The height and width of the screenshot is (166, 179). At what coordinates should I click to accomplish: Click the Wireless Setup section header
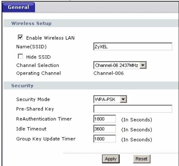[x=31, y=23]
